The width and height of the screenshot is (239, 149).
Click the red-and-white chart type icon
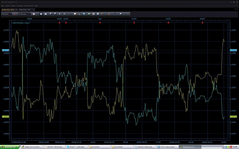(34, 14)
